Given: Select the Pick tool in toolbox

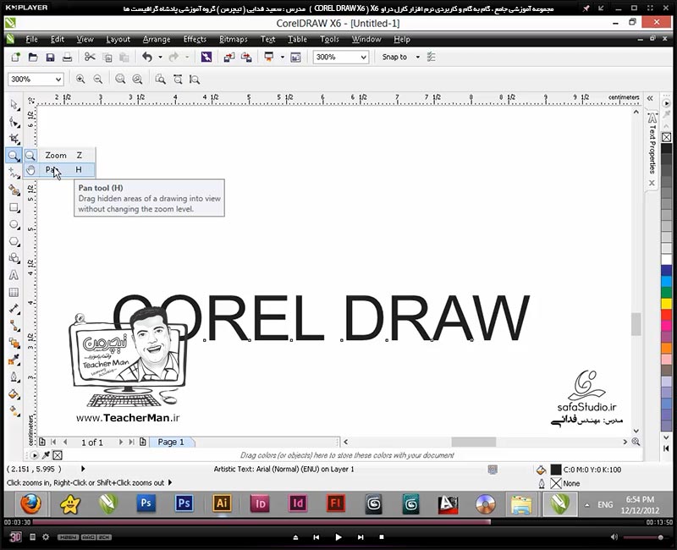Looking at the screenshot, I should [x=14, y=105].
